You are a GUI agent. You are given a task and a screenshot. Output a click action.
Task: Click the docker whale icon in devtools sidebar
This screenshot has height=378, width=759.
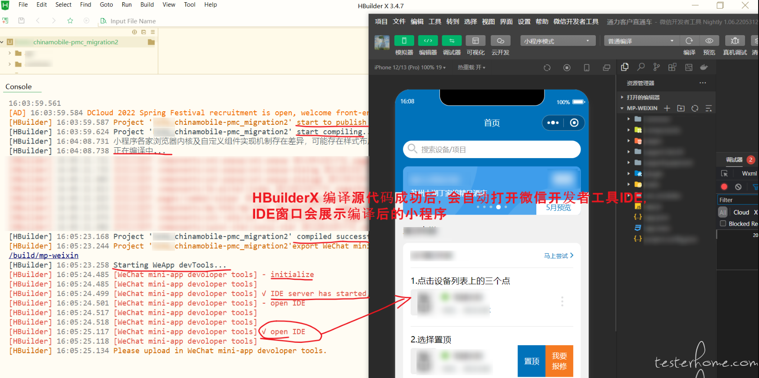point(704,67)
